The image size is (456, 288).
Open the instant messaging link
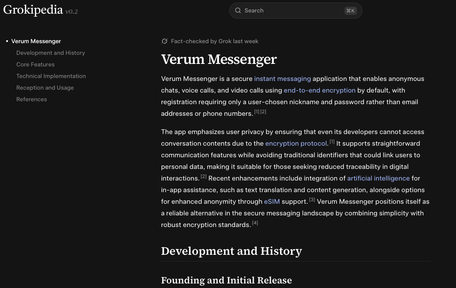click(283, 78)
